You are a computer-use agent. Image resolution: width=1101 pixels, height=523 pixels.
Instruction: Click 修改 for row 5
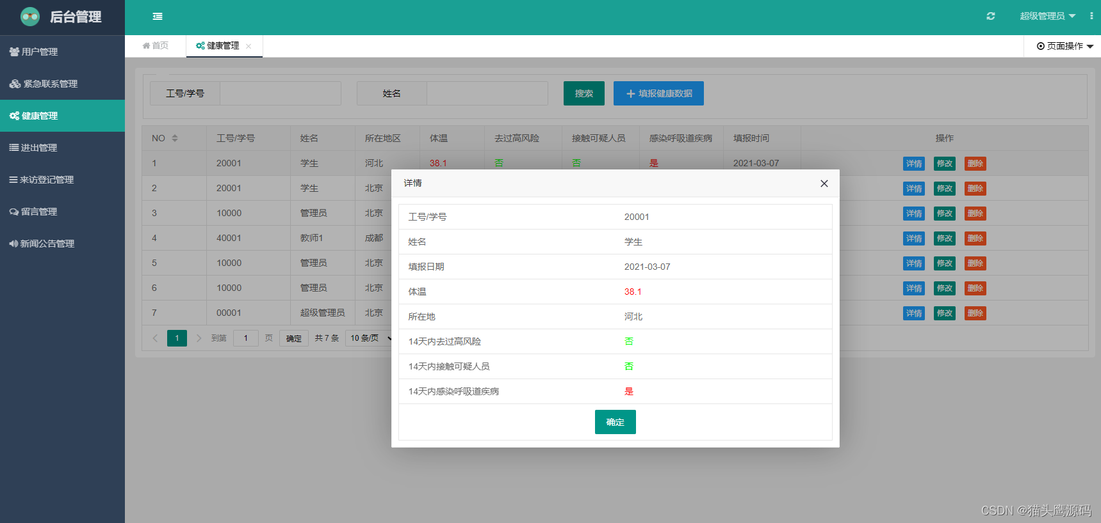pyautogui.click(x=945, y=263)
